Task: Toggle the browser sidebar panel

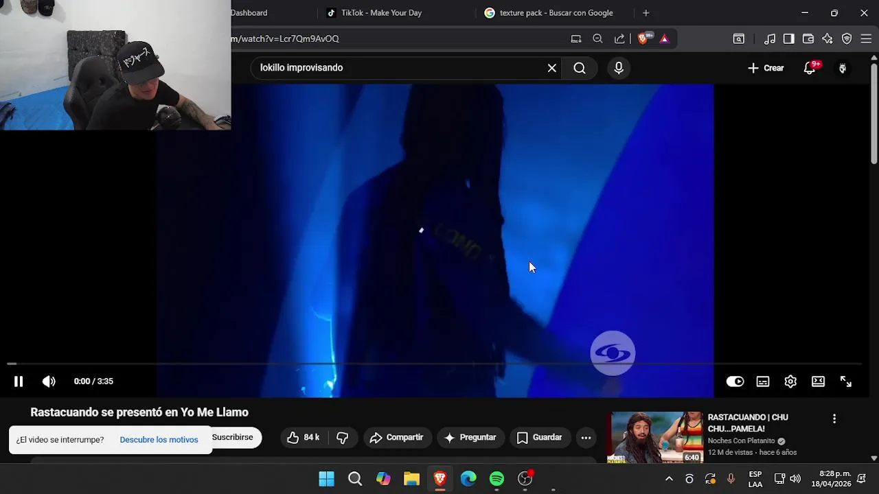Action: pos(789,39)
